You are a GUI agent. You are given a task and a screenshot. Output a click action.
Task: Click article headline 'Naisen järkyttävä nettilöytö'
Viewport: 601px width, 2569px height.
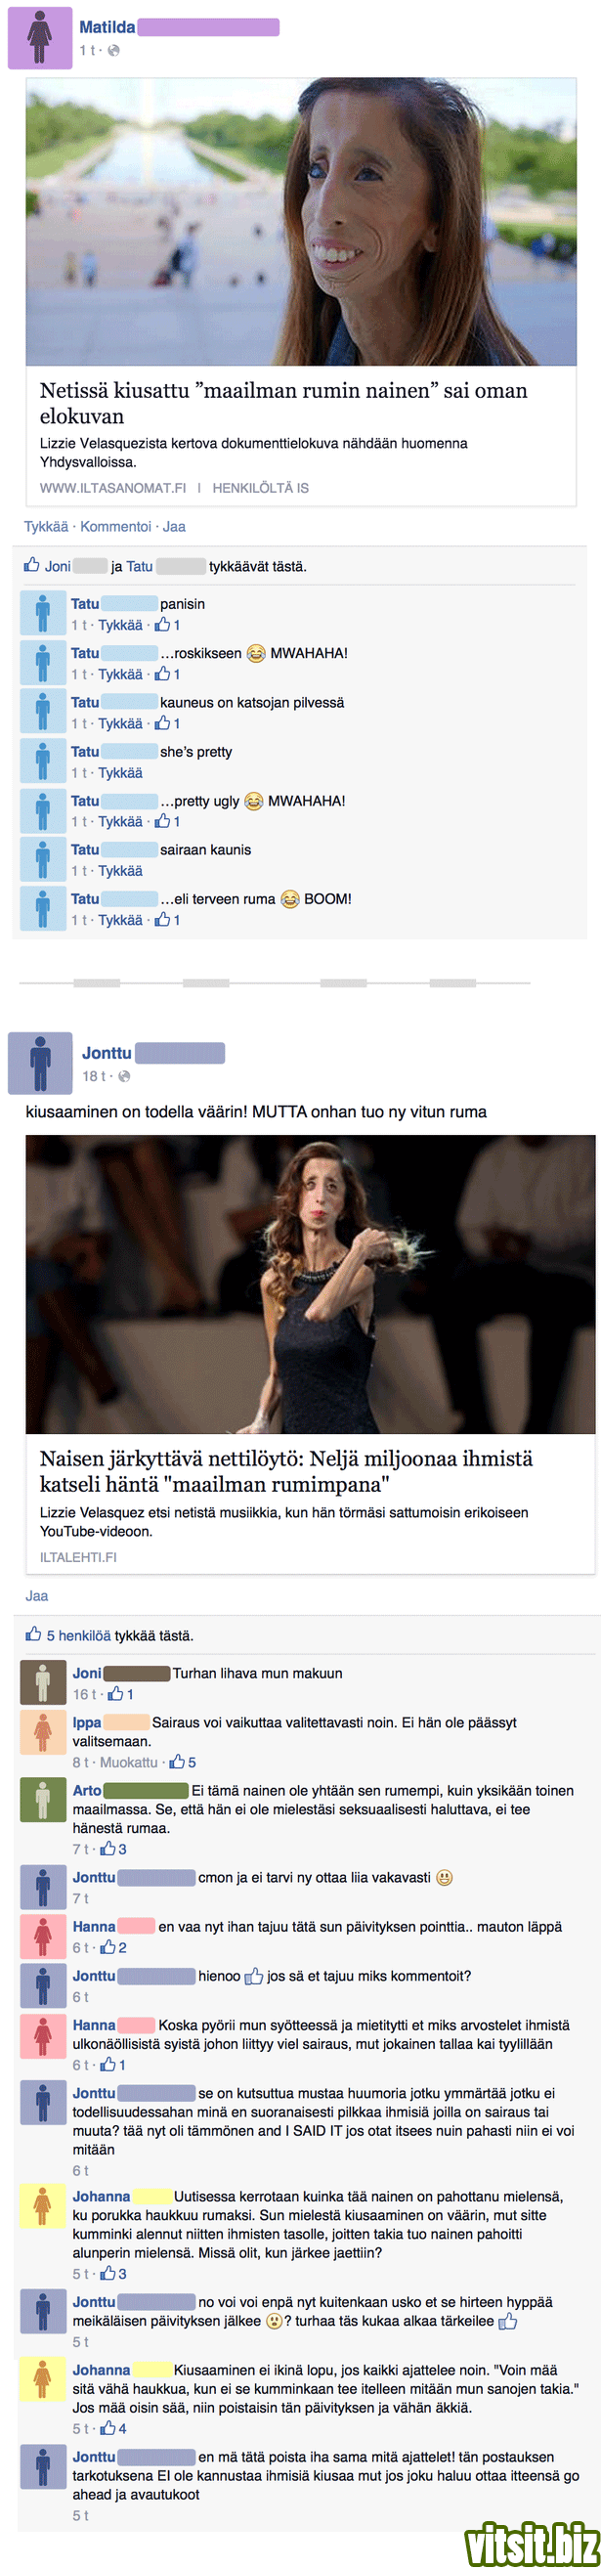(x=286, y=1471)
